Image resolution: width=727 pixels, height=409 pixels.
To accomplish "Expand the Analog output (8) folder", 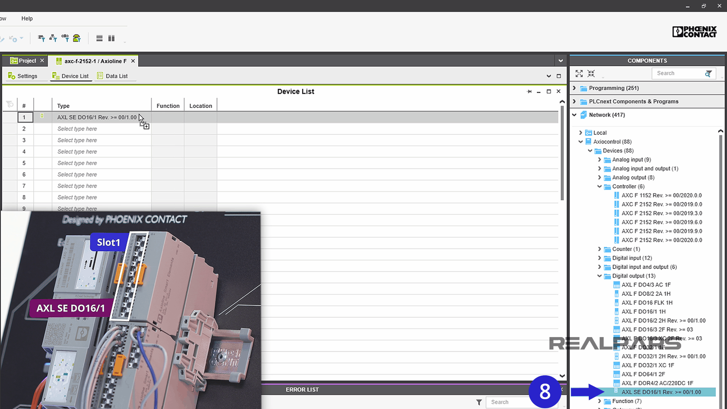I will point(599,178).
